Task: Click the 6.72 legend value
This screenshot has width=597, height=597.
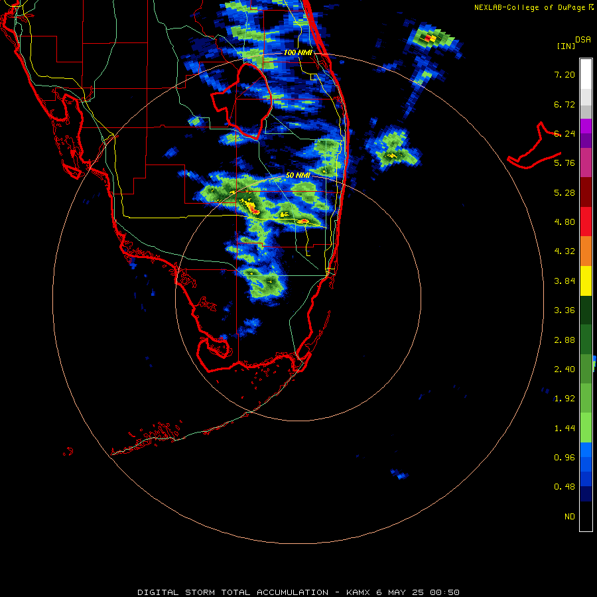Action: coord(564,104)
